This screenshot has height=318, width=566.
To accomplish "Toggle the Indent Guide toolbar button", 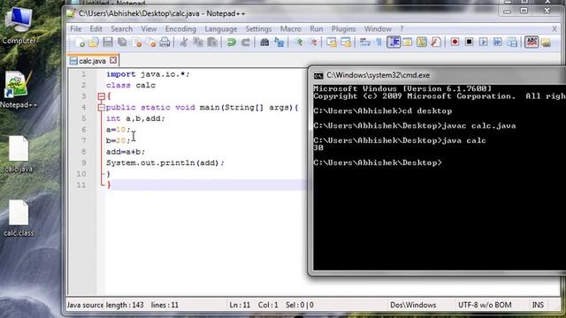I will click(x=394, y=42).
